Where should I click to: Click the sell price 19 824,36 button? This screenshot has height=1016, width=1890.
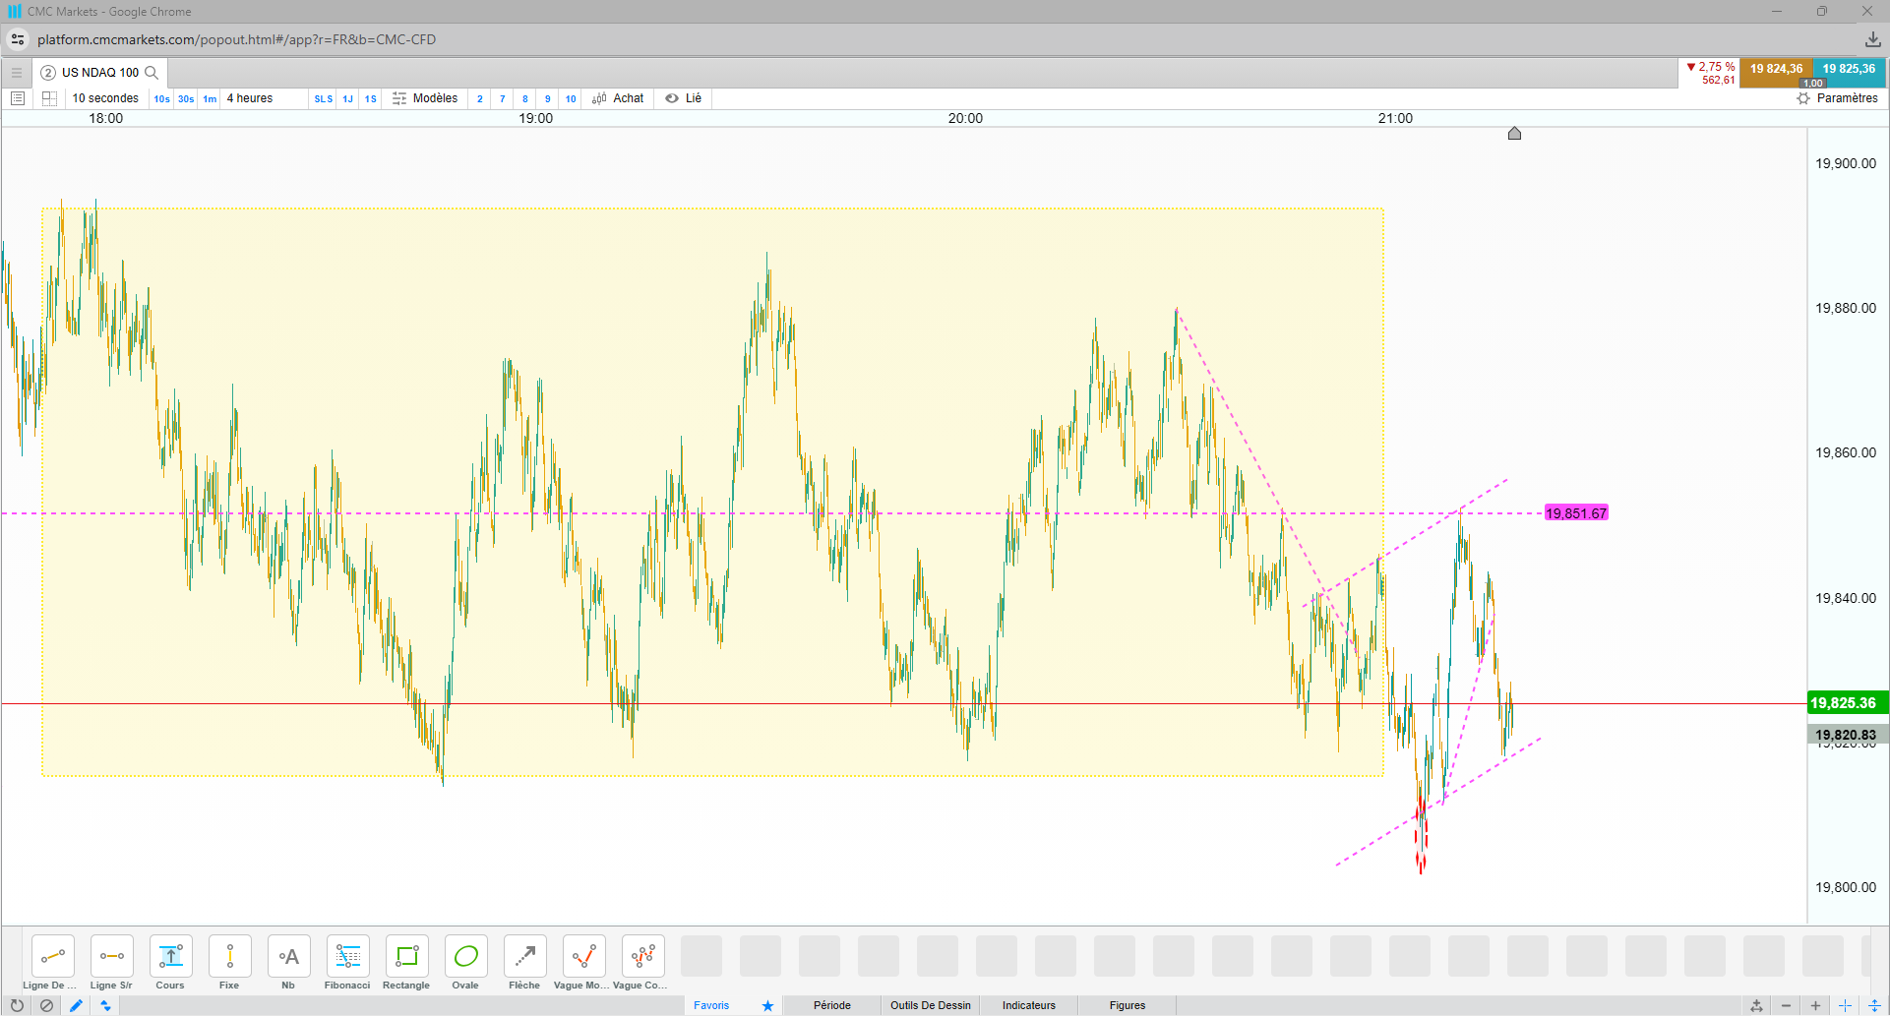(x=1776, y=72)
